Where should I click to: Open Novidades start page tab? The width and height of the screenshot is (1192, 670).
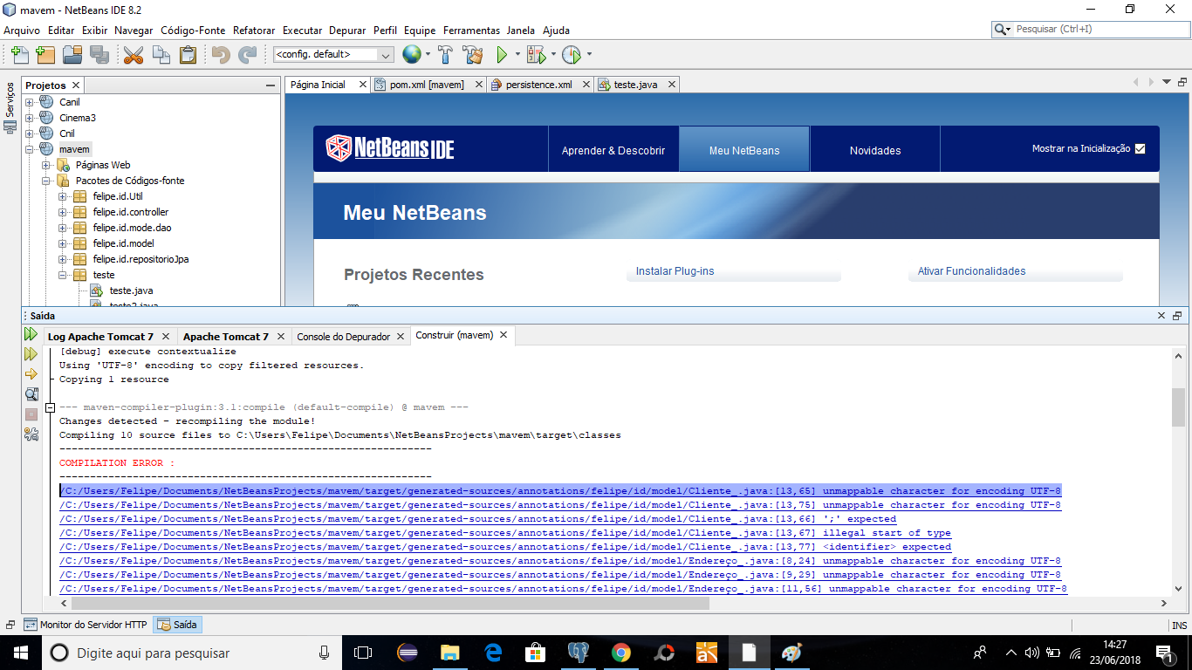tap(875, 150)
